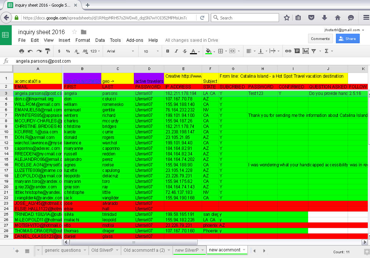Click the Comments button
The height and width of the screenshot is (258, 370).
[x=320, y=38]
